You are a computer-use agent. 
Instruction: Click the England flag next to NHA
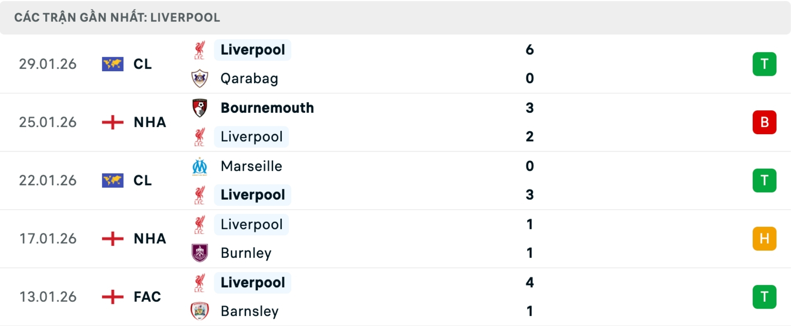tap(112, 122)
